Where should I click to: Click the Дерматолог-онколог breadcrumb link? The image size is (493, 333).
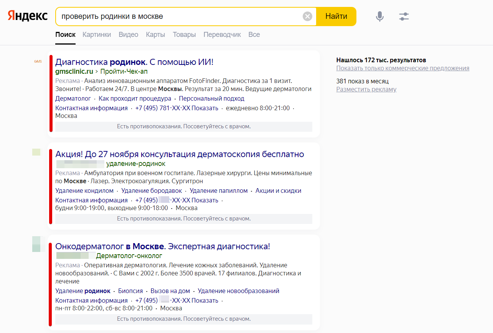pos(129,256)
